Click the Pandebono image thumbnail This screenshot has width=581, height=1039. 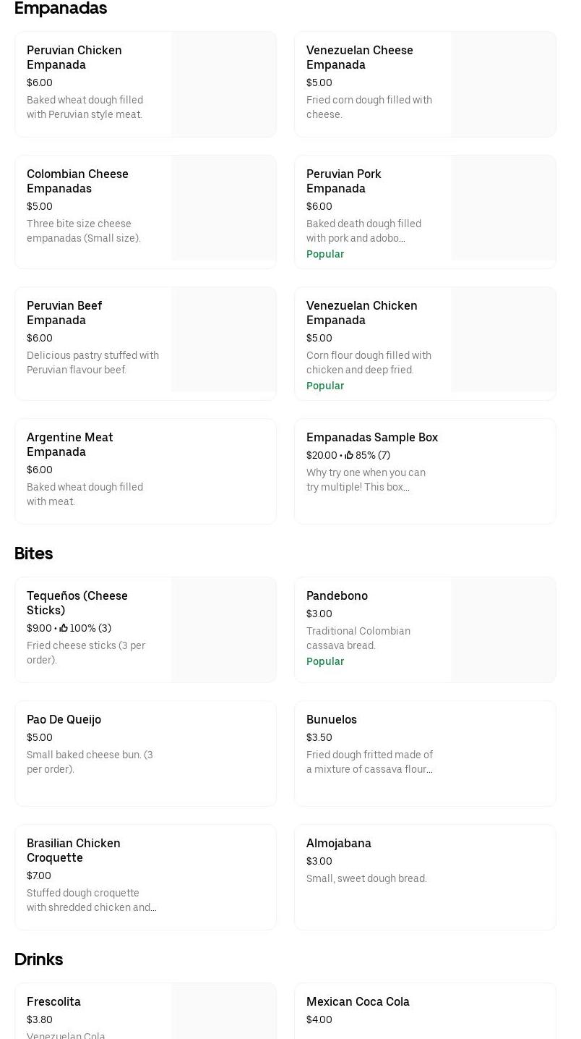pyautogui.click(x=503, y=629)
